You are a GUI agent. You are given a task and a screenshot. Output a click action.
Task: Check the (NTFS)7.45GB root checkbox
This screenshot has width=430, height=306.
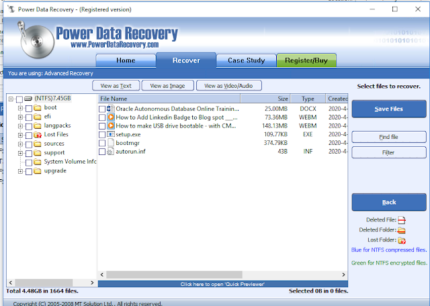[x=19, y=99]
